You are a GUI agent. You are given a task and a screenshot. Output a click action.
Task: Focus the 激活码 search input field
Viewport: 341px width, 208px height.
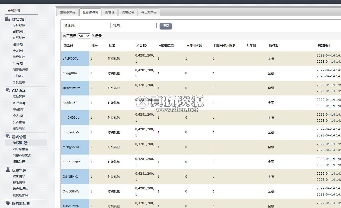coord(95,25)
